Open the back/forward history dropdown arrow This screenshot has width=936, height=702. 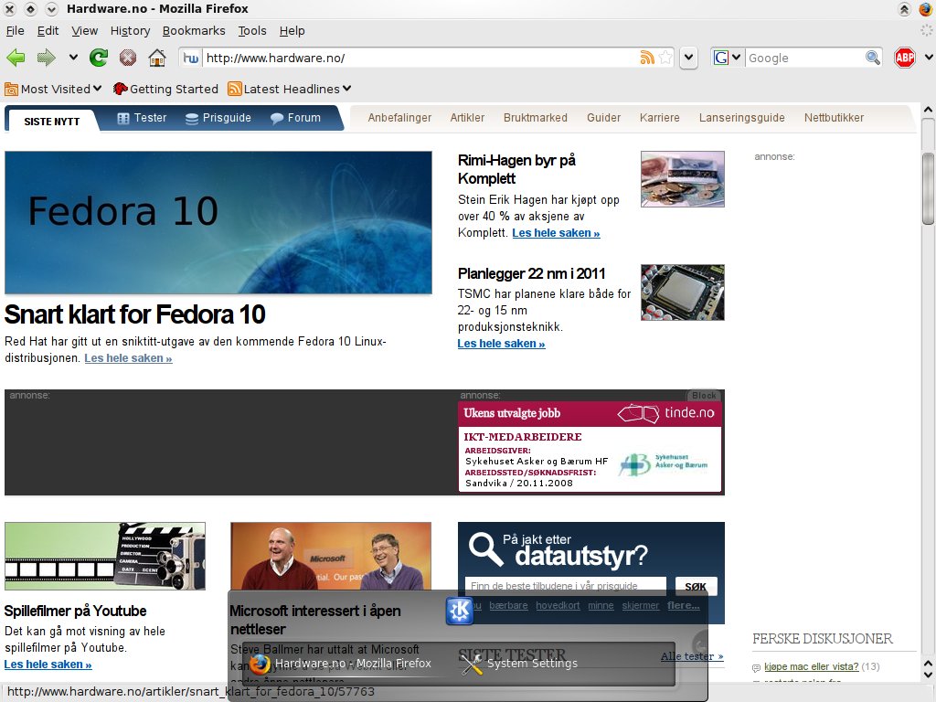click(x=73, y=58)
